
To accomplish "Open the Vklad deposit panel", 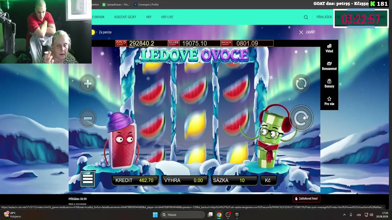I will [329, 48].
